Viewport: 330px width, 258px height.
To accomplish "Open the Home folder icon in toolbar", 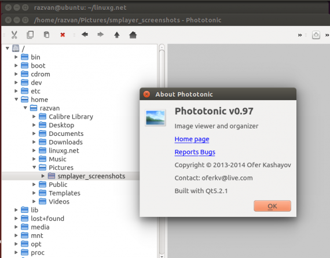I will pos(133,35).
